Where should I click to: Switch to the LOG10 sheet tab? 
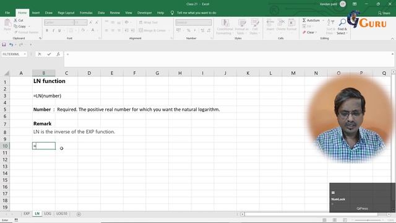[62, 214]
